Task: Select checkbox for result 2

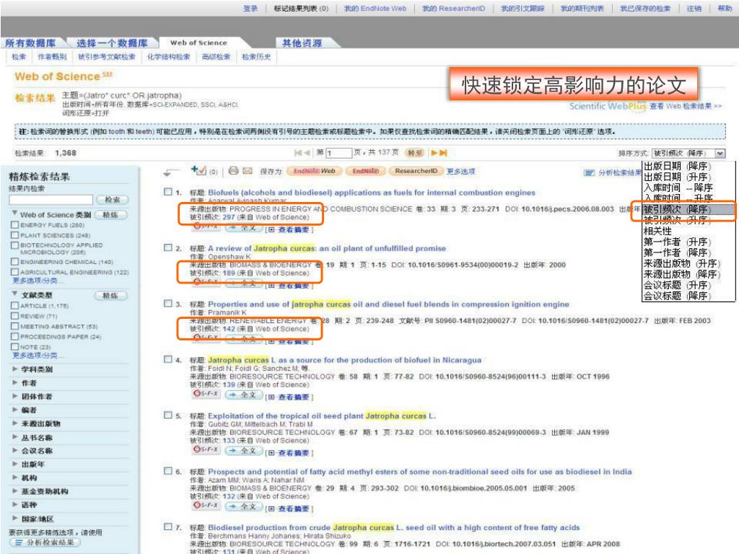Action: click(167, 247)
